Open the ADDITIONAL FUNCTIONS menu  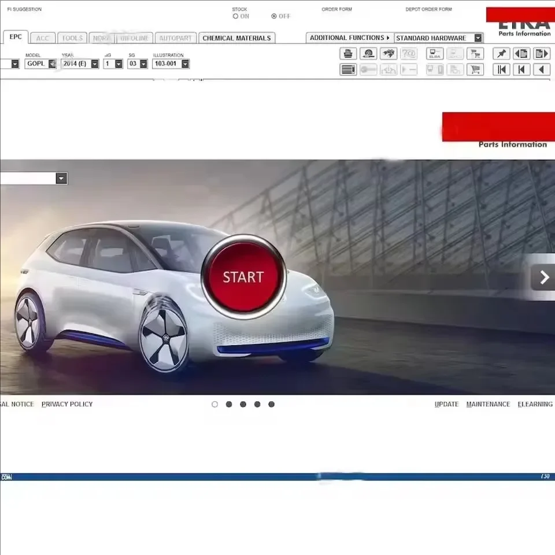[349, 38]
